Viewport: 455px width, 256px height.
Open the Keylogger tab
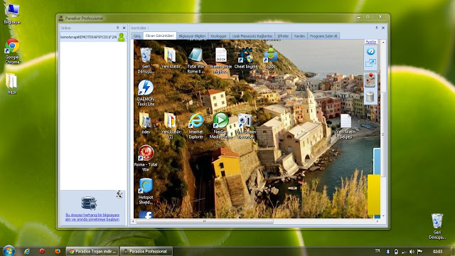pos(218,36)
